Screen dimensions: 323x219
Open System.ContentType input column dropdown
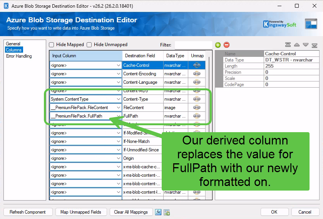[x=119, y=99]
